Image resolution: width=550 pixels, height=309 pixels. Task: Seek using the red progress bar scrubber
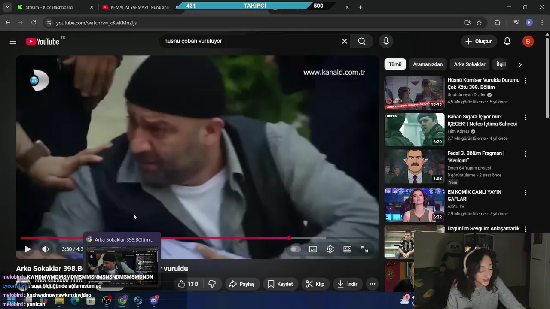click(289, 238)
